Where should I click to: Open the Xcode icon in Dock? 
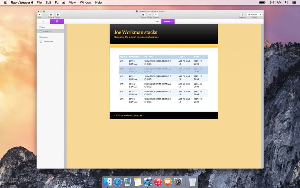148,182
